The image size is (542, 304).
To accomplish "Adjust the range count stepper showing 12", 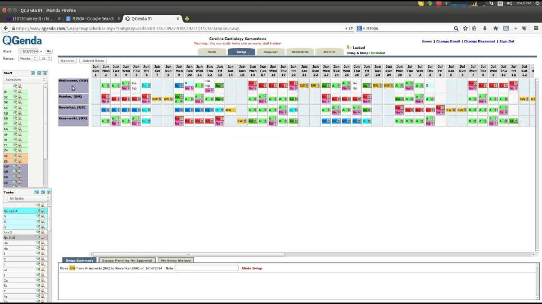I will pos(46,58).
